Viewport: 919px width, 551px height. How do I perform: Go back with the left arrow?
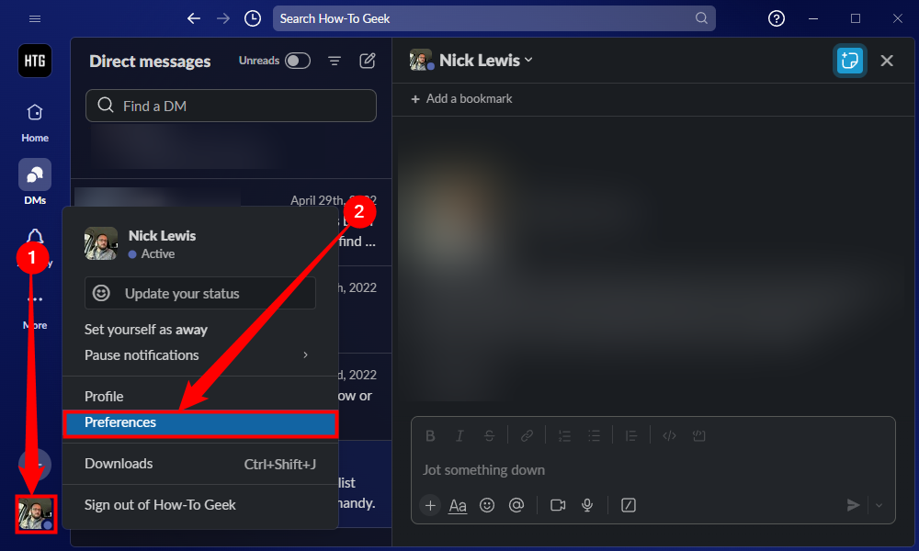(193, 18)
